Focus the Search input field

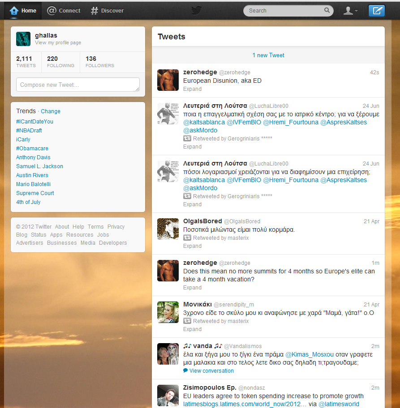click(x=288, y=11)
